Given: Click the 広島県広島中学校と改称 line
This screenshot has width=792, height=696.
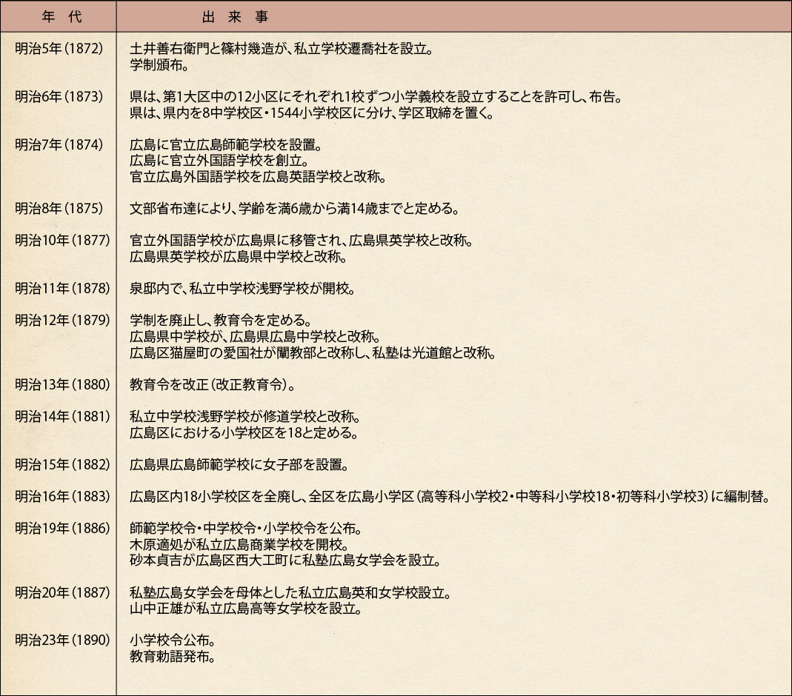Looking at the screenshot, I should [x=255, y=337].
